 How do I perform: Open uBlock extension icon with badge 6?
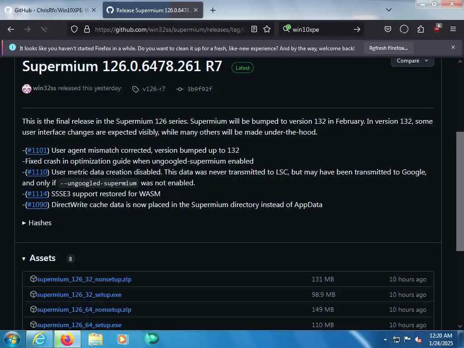pos(437,29)
